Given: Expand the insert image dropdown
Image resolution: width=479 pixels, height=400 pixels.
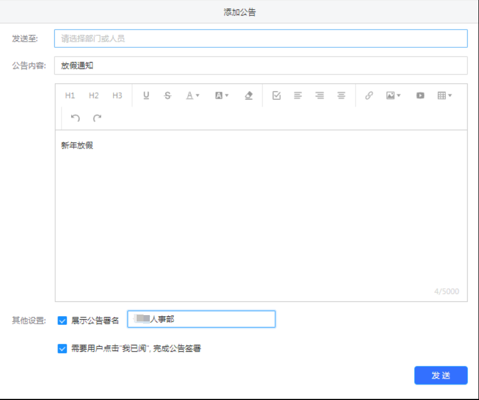Looking at the screenshot, I should pos(394,96).
